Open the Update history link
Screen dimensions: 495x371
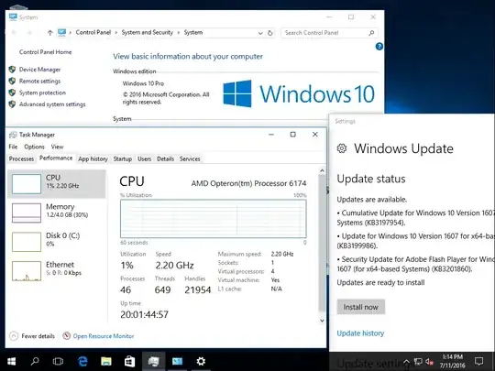tap(360, 333)
